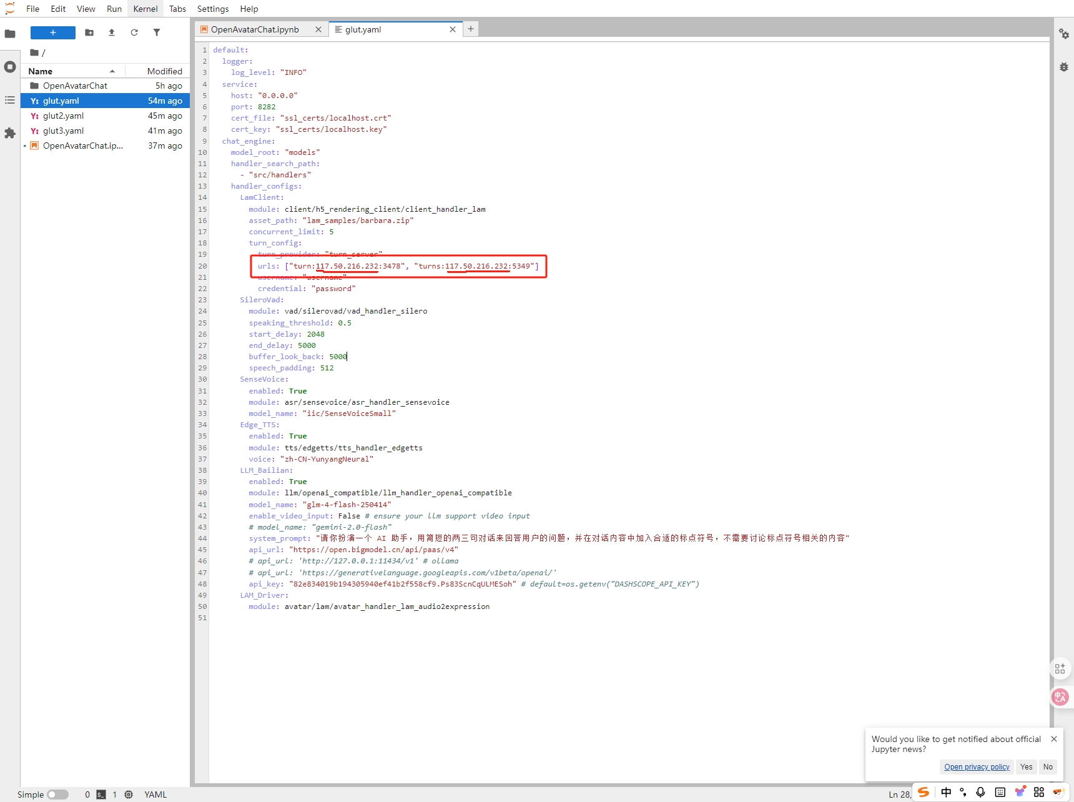Screen dimensions: 1074x802
Task: Click YAML language mode in status bar
Action: pos(155,795)
